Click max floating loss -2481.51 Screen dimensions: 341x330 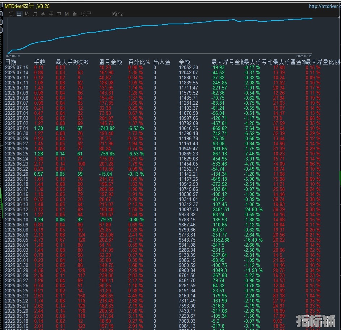[x=220, y=210]
